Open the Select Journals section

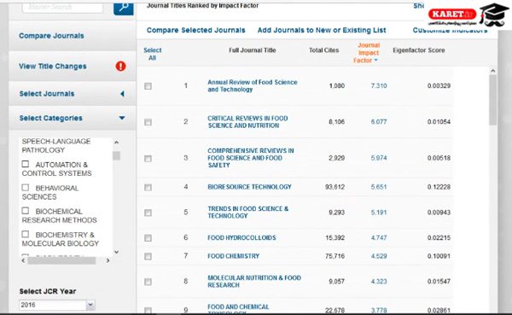click(47, 93)
